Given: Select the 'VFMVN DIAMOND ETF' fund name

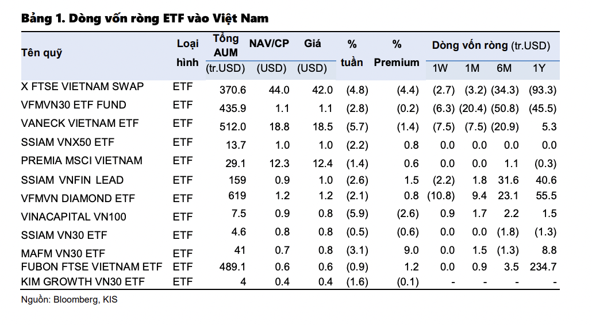Looking at the screenshot, I should pos(78,199).
